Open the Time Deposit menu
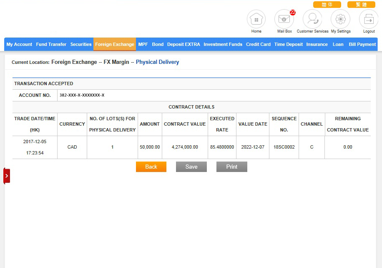The image size is (382, 268). 289,44
